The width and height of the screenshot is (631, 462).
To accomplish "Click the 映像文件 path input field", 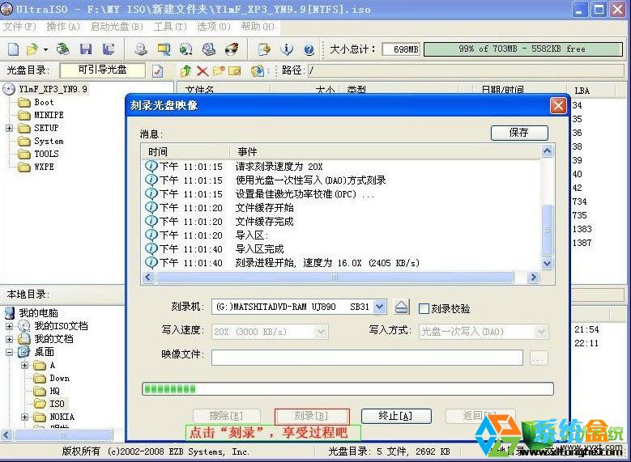I will click(x=367, y=358).
